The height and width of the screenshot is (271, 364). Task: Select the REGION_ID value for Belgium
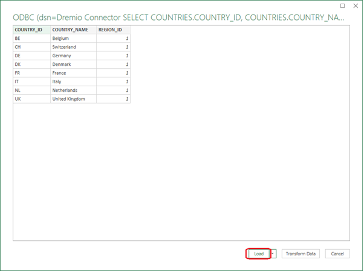pos(113,38)
